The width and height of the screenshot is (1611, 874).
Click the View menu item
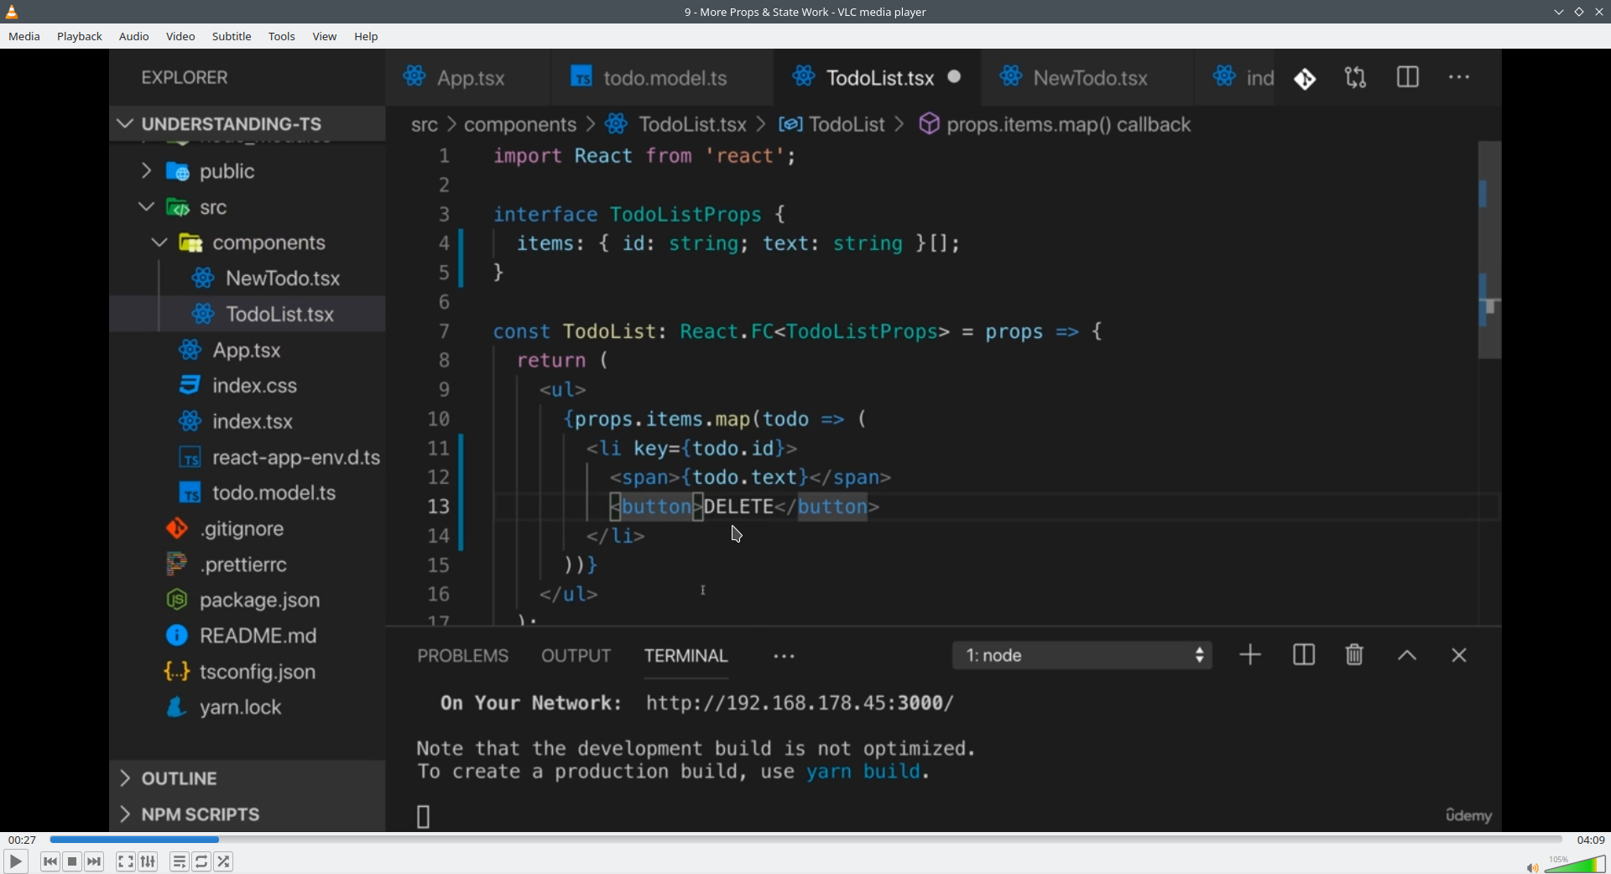324,36
